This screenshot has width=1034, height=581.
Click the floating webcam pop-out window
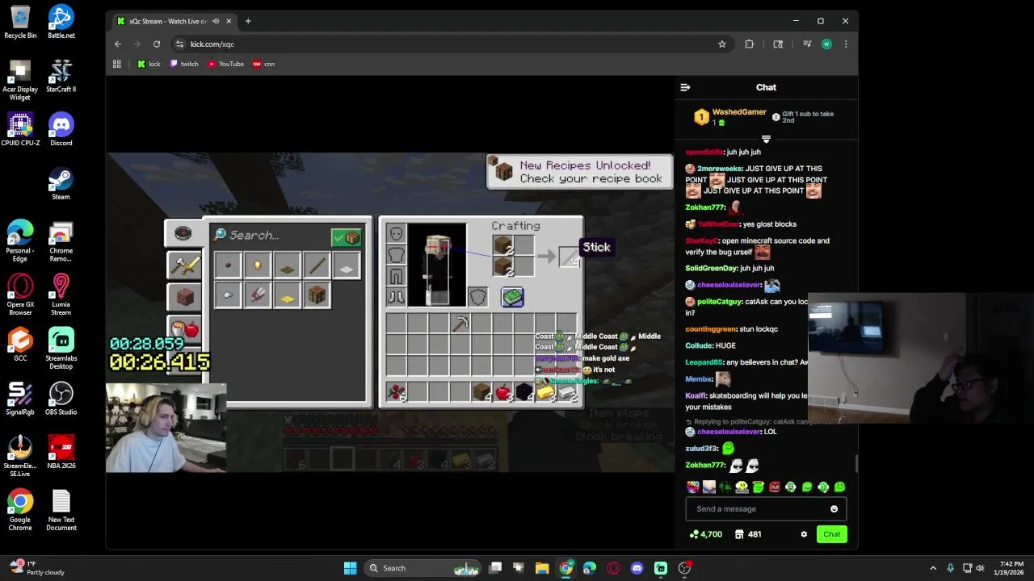point(921,359)
